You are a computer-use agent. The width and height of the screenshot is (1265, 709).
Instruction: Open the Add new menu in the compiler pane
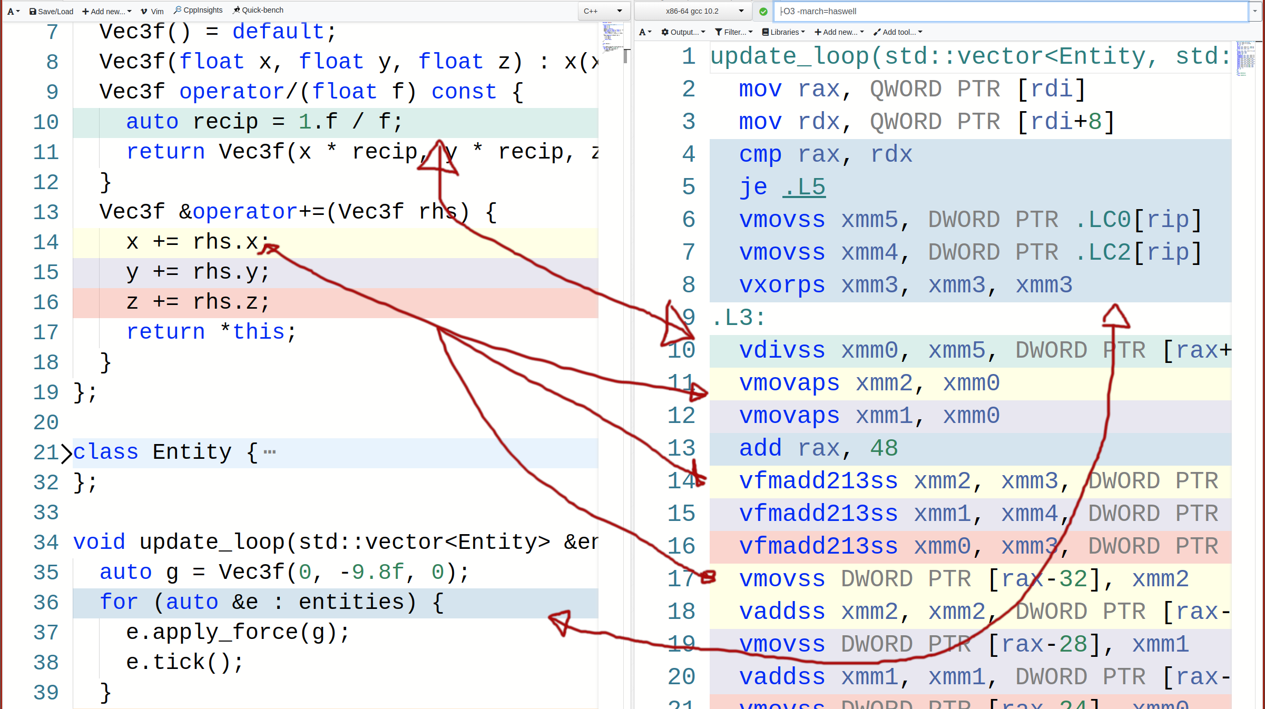pyautogui.click(x=838, y=32)
